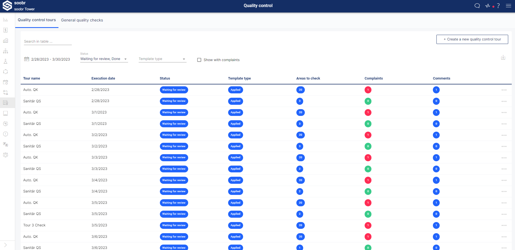The image size is (515, 250).
Task: Switch to Quality control tours tab
Action: point(37,20)
